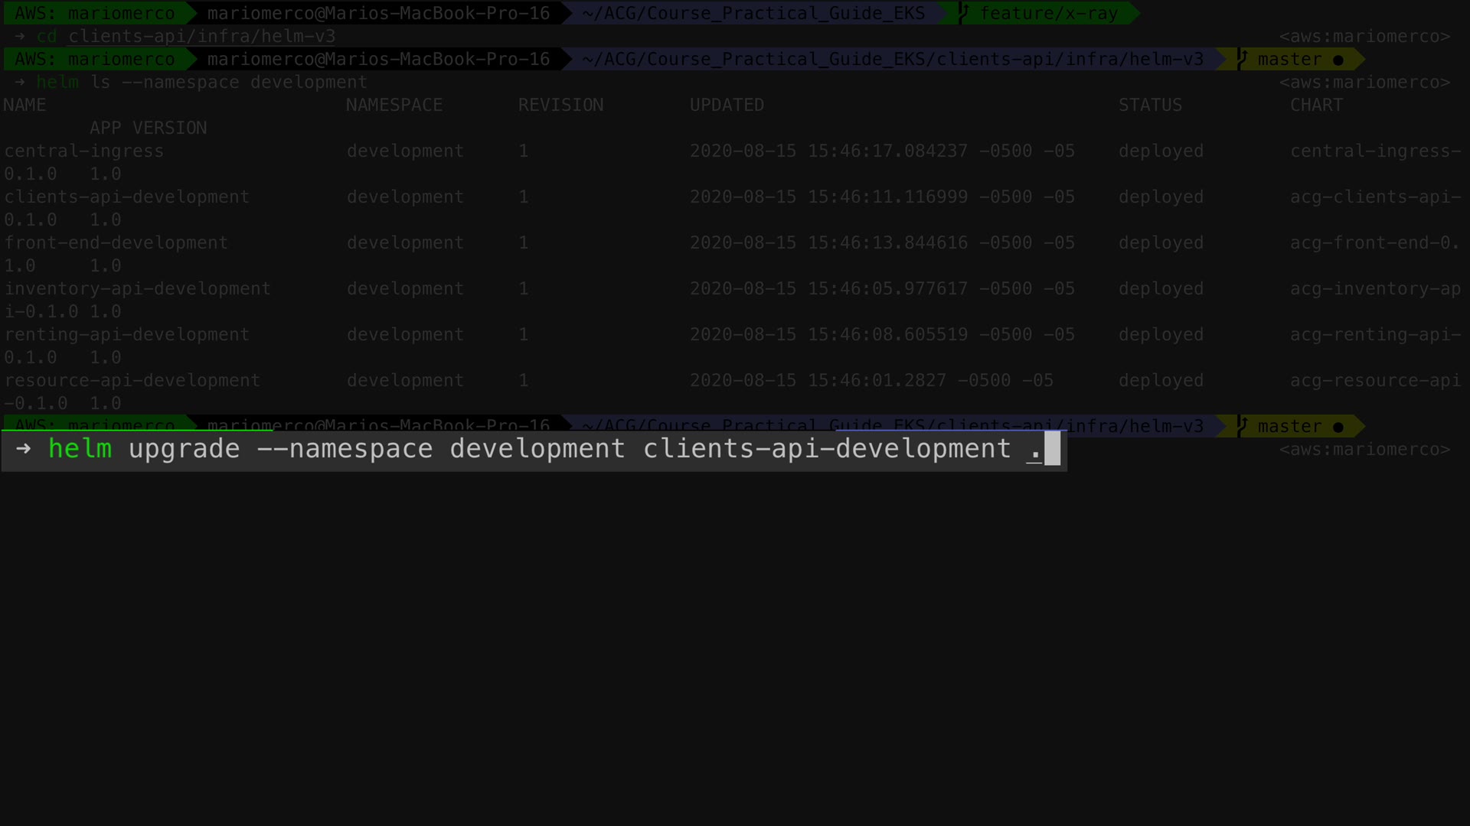Select the NAMESPACE column header
This screenshot has width=1470, height=826.
tap(394, 105)
